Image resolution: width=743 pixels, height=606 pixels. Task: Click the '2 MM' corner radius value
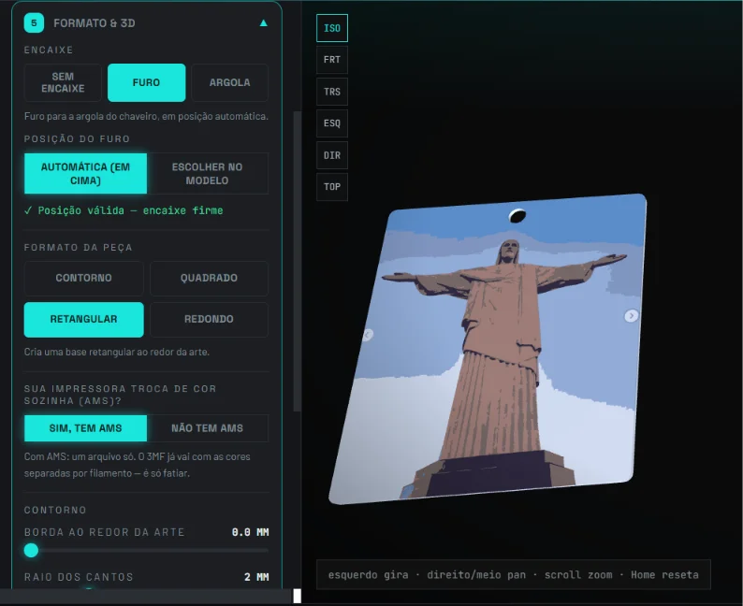click(x=256, y=577)
